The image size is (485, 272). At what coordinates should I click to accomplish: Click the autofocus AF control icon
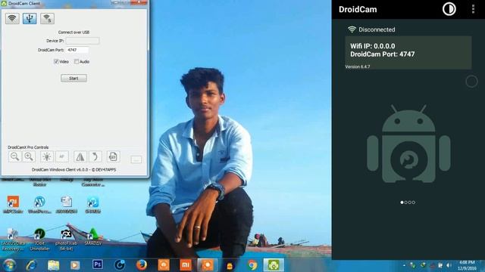61,156
